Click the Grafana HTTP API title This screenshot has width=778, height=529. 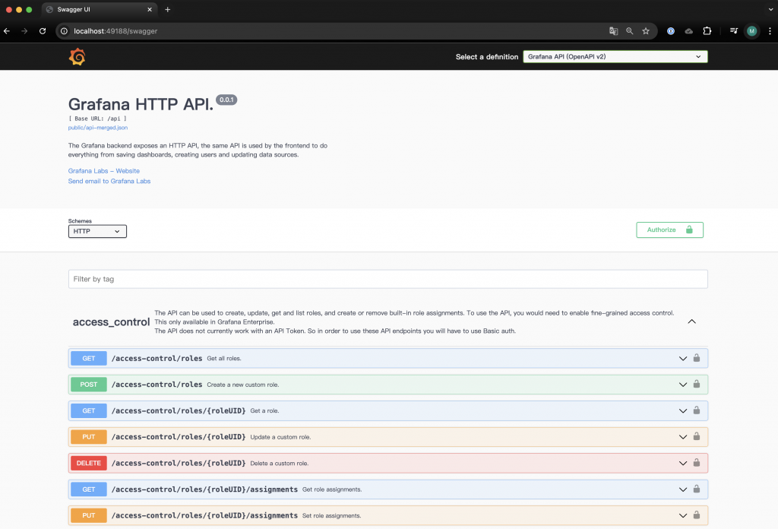click(x=141, y=104)
